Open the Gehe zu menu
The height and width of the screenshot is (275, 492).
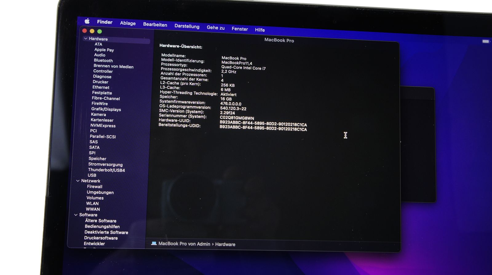pos(216,28)
